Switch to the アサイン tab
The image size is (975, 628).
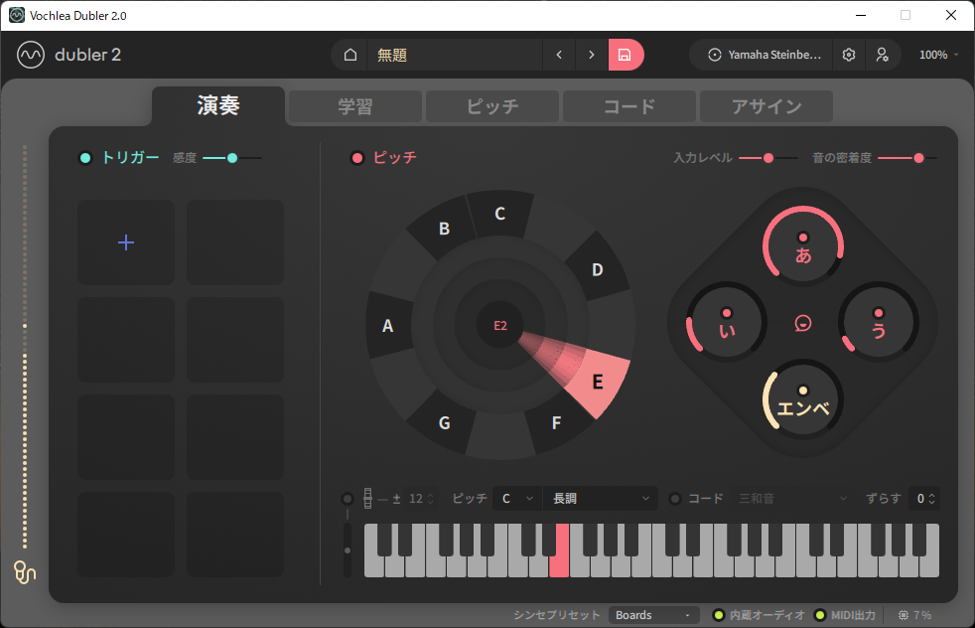click(x=766, y=106)
